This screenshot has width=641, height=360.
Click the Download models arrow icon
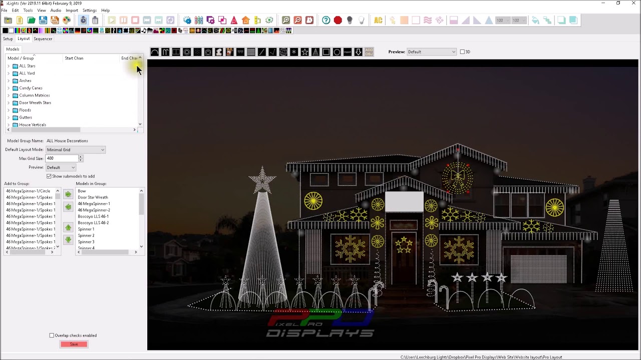(x=358, y=52)
